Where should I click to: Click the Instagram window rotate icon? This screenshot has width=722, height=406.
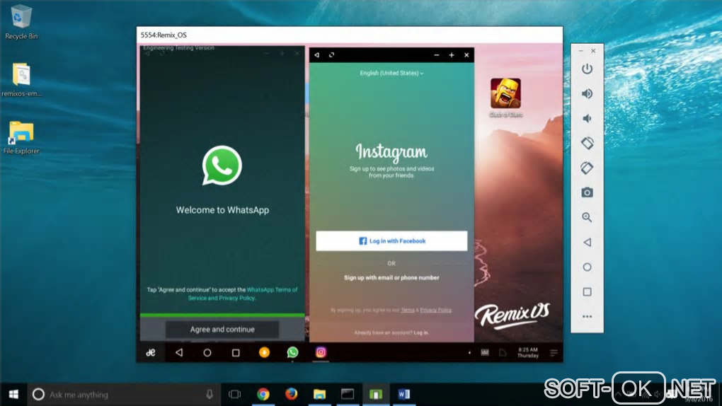(x=331, y=55)
